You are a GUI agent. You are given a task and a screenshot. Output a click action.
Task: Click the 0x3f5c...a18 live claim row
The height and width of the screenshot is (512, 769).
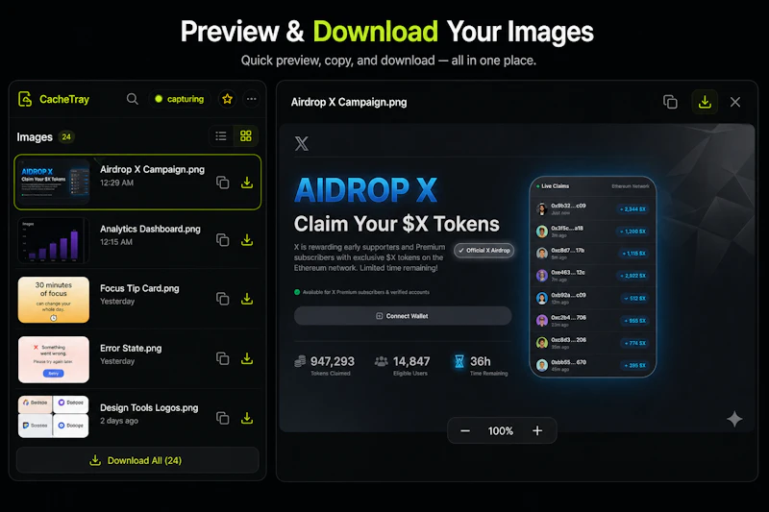coord(593,232)
